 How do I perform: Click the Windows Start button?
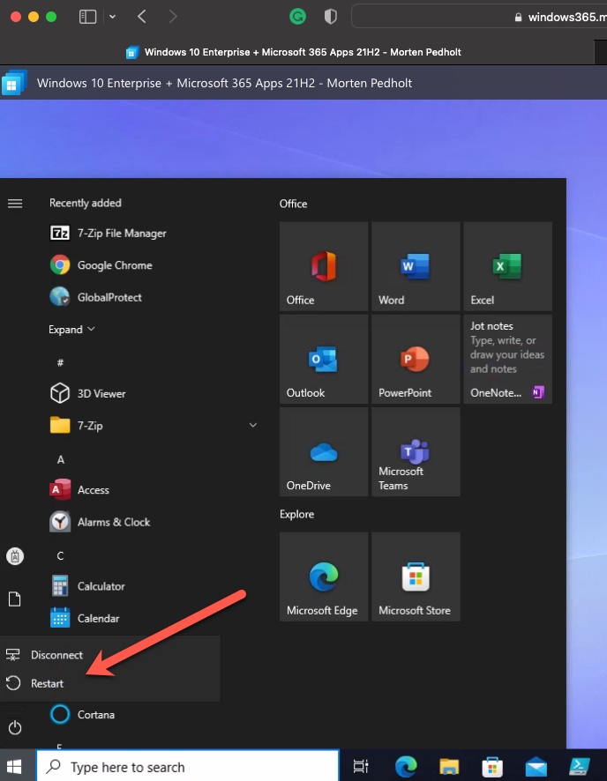(14, 767)
